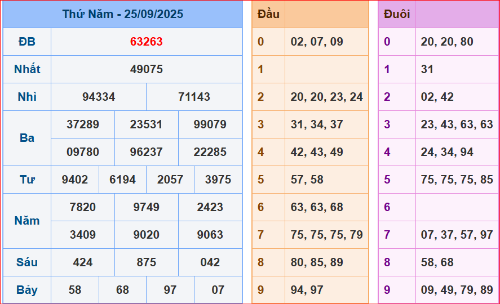Click the single 97 cell in Bảy row
This screenshot has height=304, width=500.
coord(170,290)
